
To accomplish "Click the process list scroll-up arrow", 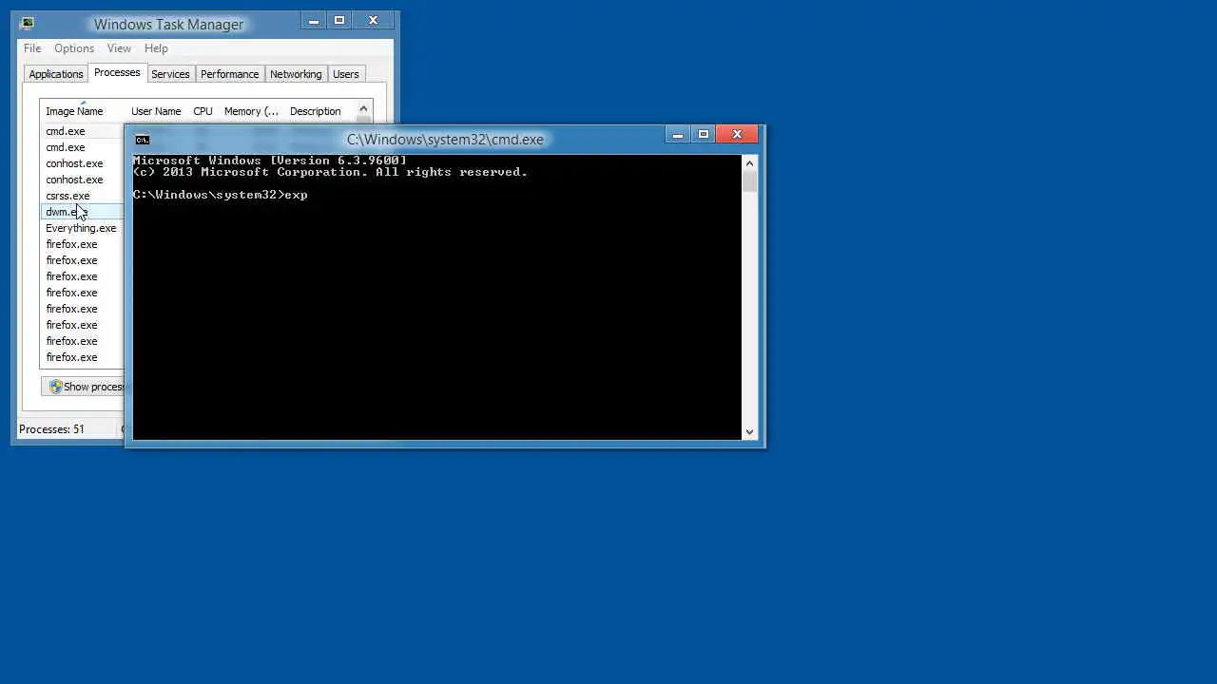I will point(363,110).
